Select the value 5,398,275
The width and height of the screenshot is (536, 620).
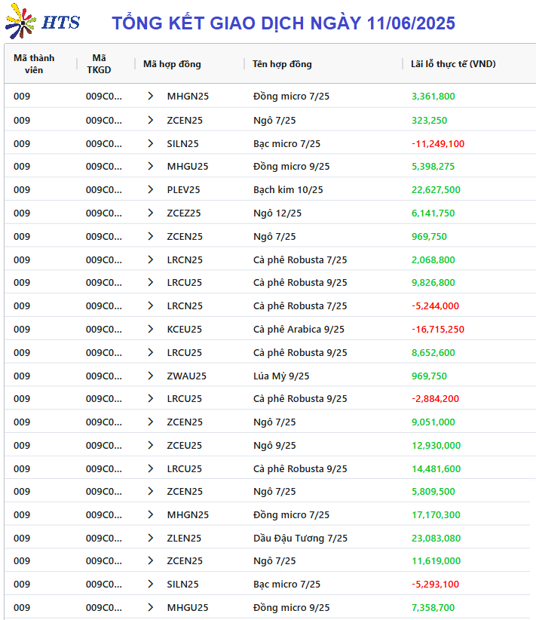(433, 167)
